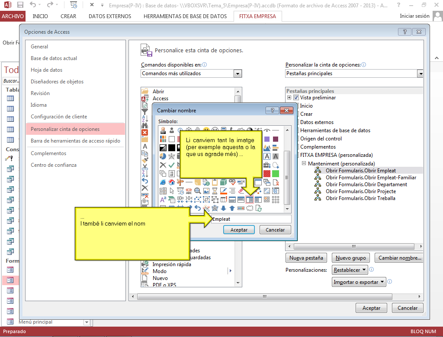Click the Símbolo list vertical scrollbar thumb
The width and height of the screenshot is (443, 337).
point(287,178)
